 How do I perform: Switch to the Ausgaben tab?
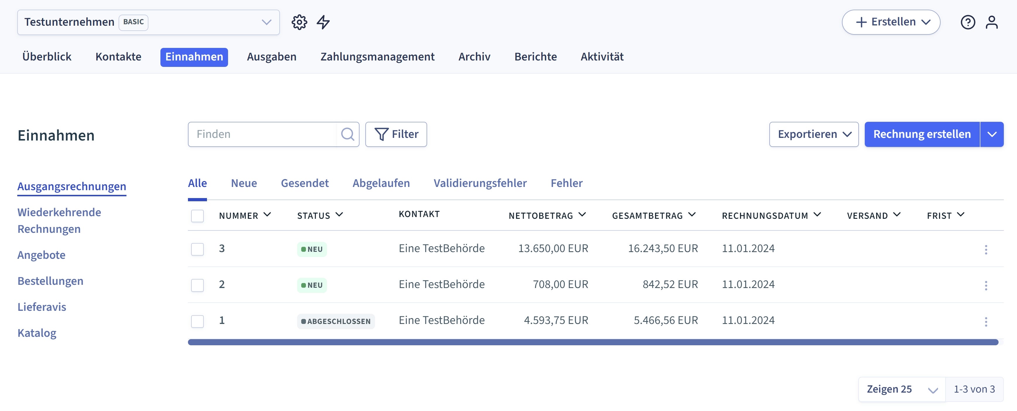tap(272, 57)
